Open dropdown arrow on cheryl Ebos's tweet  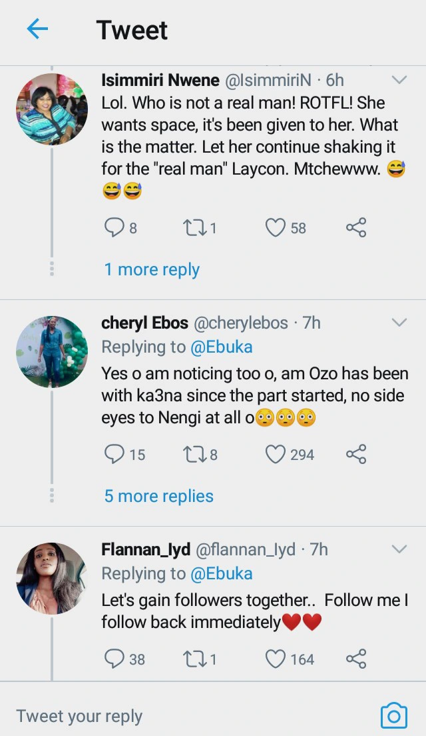pos(399,323)
